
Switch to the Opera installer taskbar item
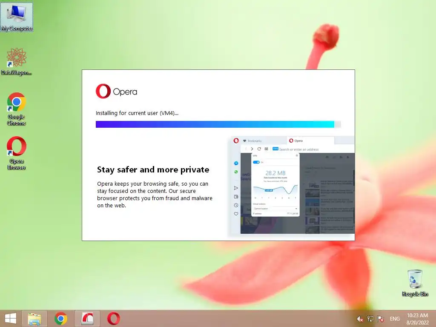tap(87, 318)
